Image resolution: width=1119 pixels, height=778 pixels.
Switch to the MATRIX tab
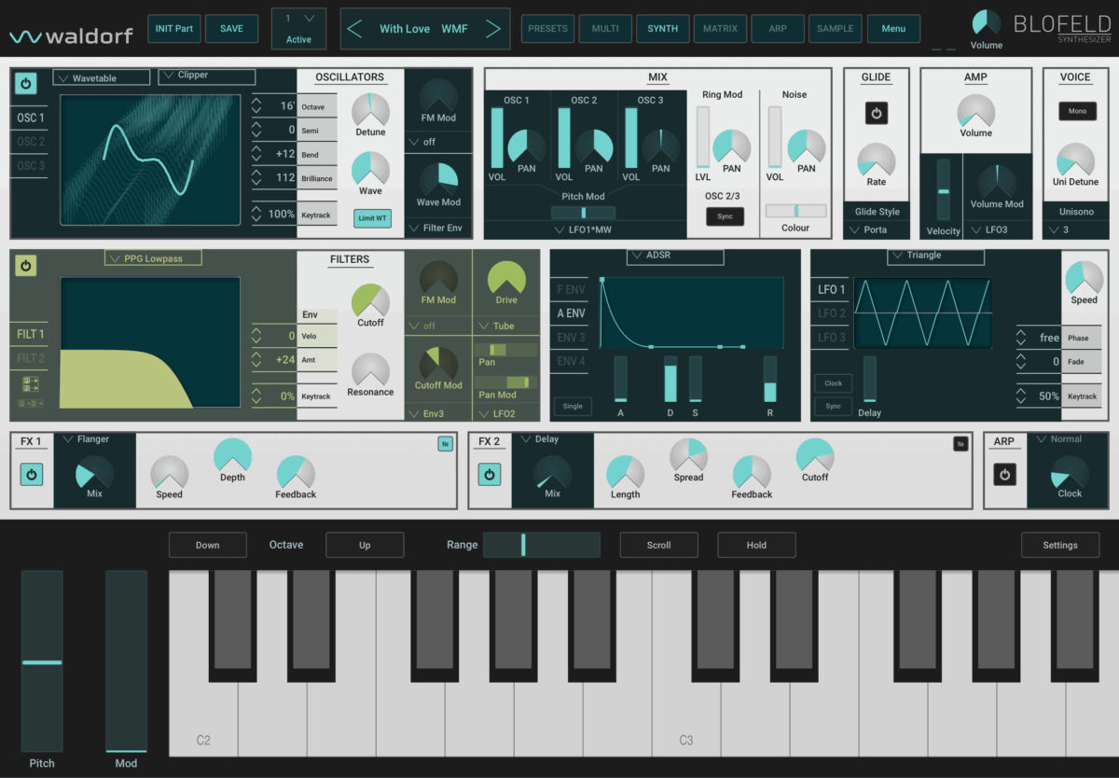coord(719,28)
